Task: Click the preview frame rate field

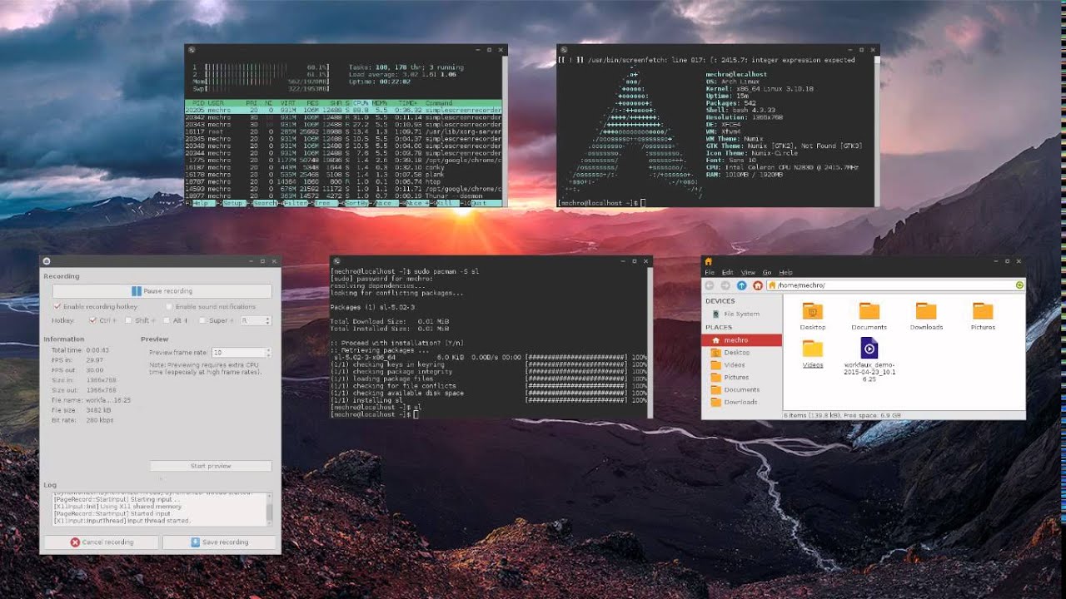Action: pos(241,353)
